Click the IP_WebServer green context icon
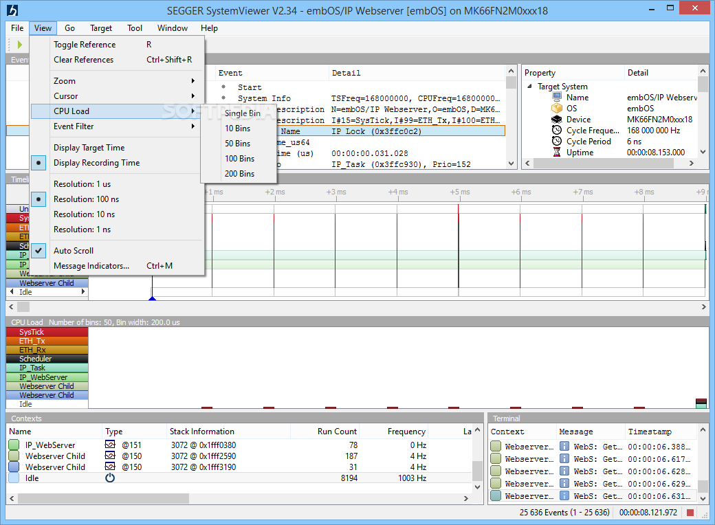Image resolution: width=715 pixels, height=525 pixels. coord(14,445)
